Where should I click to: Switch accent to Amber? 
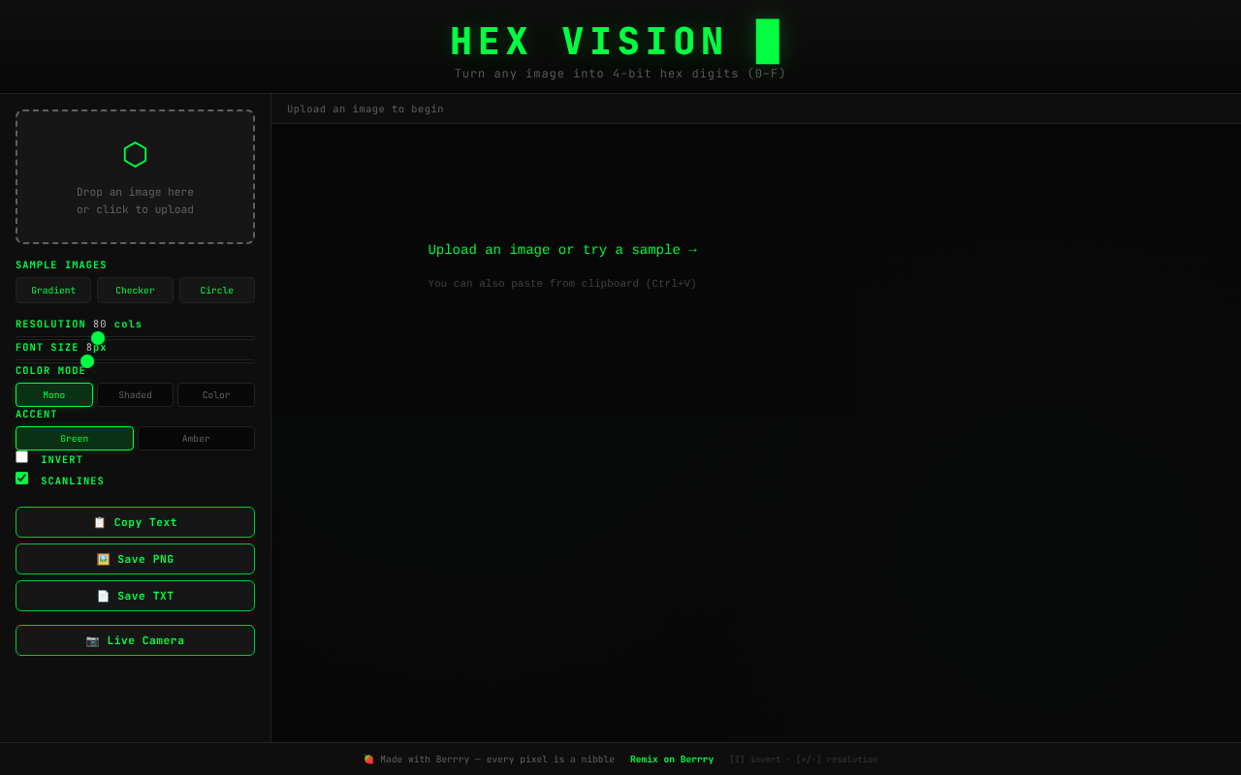click(196, 438)
